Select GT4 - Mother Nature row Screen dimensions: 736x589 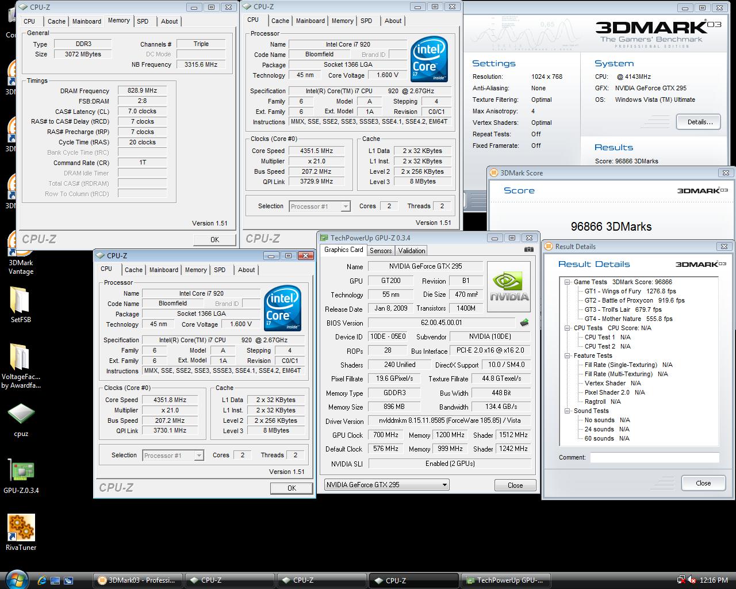pos(628,319)
